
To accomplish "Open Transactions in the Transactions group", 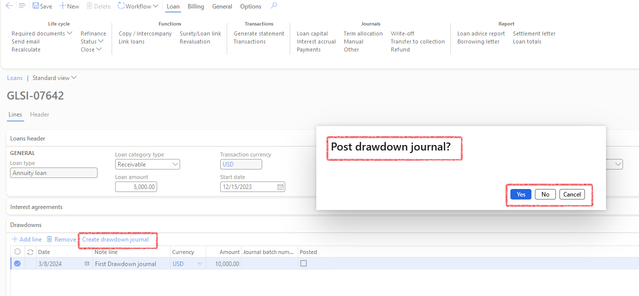I will coord(250,41).
